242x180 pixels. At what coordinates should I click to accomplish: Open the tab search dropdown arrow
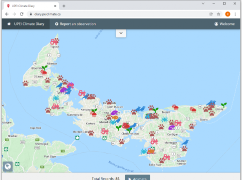(x=203, y=3)
